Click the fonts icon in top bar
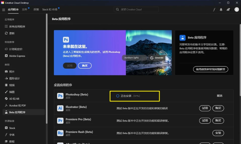The width and height of the screenshot is (241, 144). coord(214,10)
